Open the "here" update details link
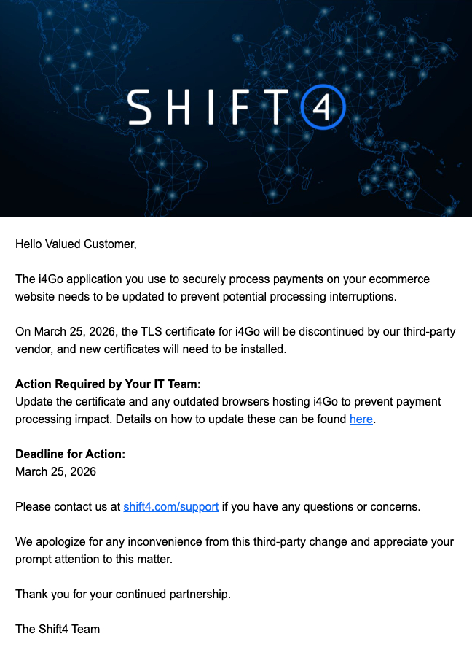Screen dimensions: 472x658 pos(361,419)
